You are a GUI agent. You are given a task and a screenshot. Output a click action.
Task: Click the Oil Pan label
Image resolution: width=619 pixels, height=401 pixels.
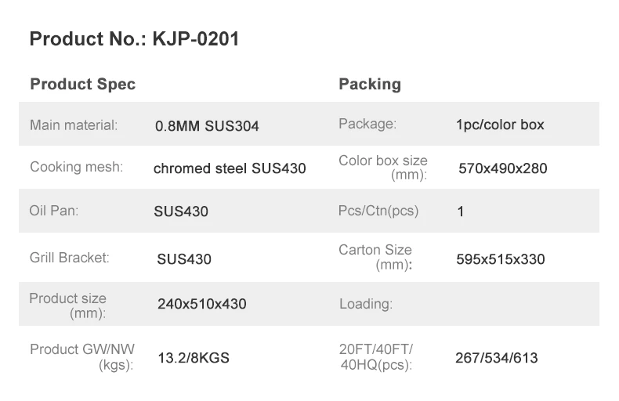(x=54, y=211)
